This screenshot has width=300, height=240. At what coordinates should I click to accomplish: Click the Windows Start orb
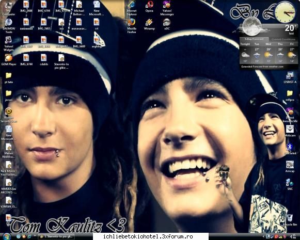point(6,236)
